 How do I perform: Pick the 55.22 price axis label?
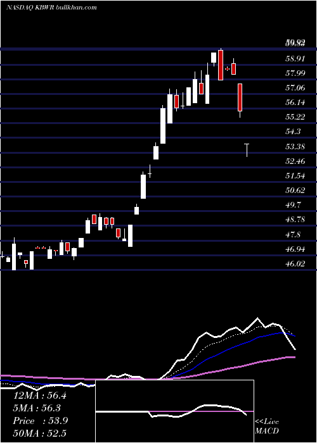[x=295, y=117]
